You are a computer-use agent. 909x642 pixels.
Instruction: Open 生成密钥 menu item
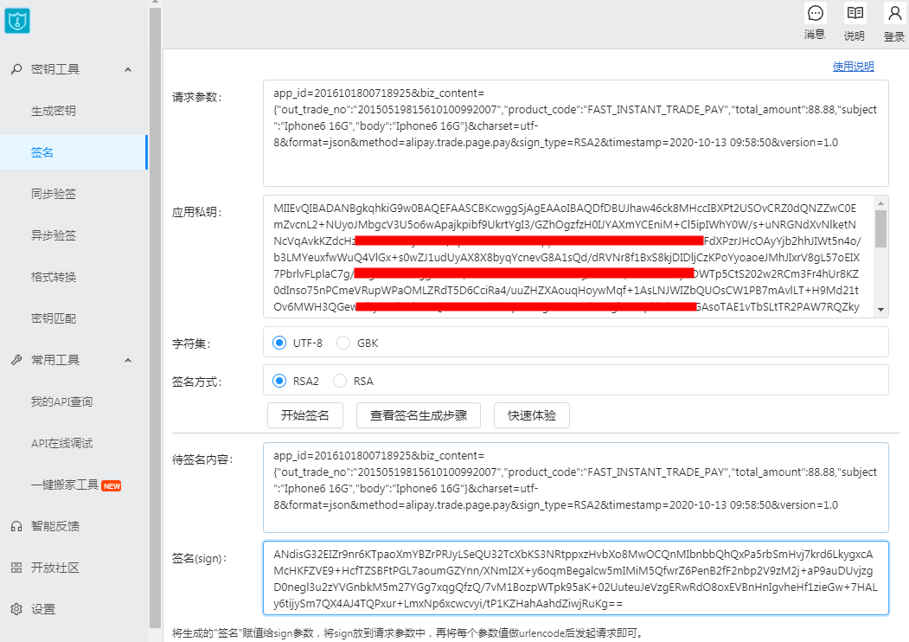[54, 111]
